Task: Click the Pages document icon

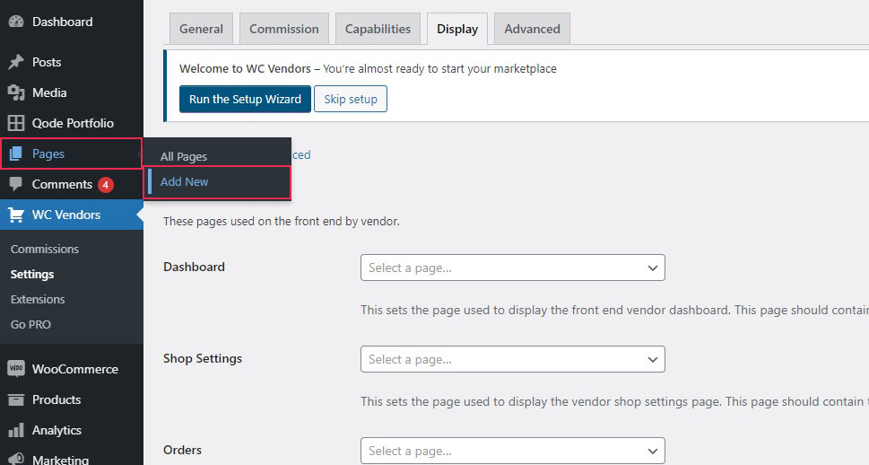Action: [x=16, y=154]
